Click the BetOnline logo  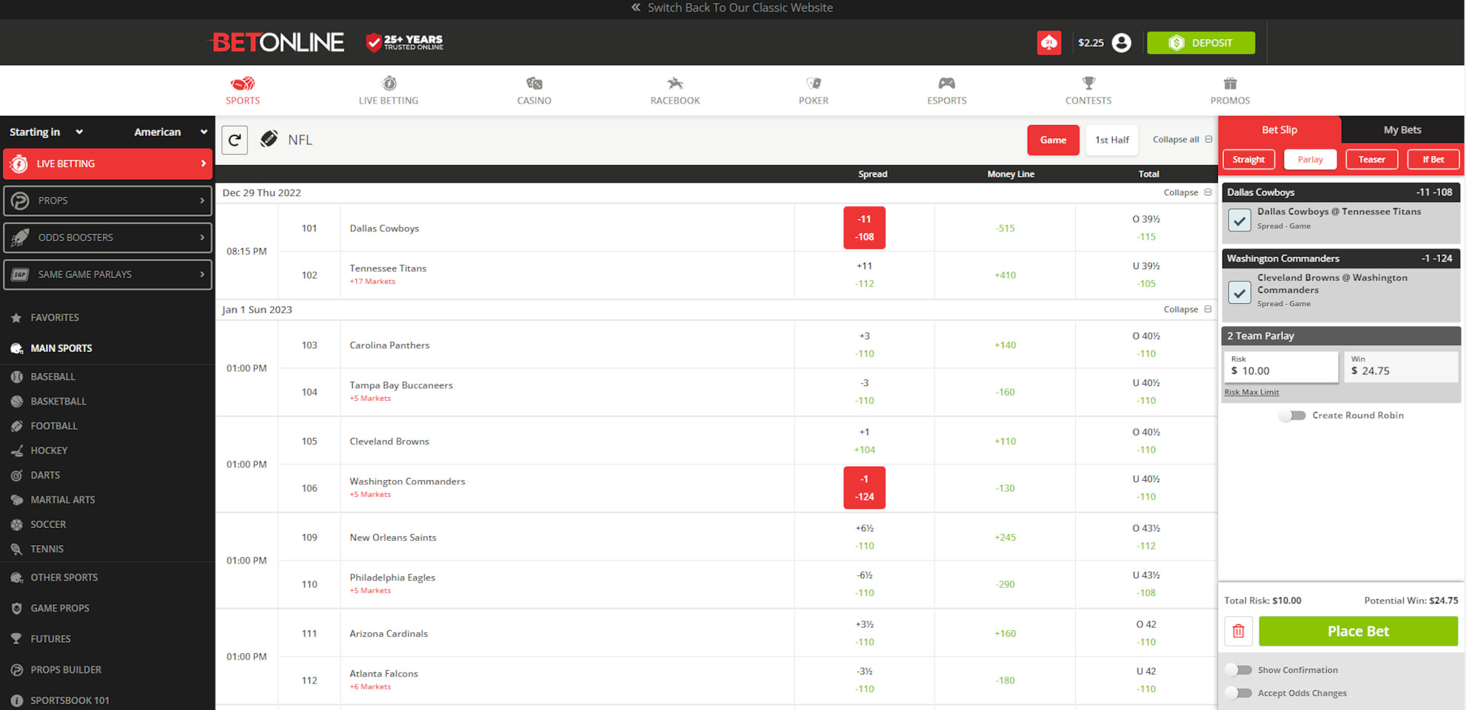(278, 42)
